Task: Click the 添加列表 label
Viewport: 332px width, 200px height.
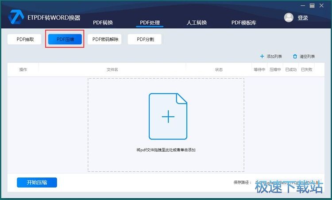Action: pyautogui.click(x=274, y=57)
